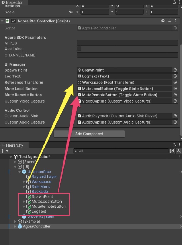Check the Use Token checkbox
The width and height of the screenshot is (182, 245).
click(79, 49)
